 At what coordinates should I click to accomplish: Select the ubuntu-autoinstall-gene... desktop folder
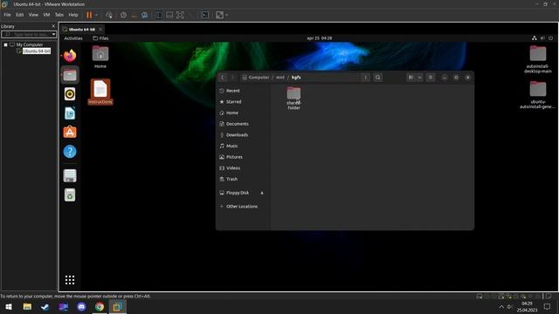(x=538, y=95)
